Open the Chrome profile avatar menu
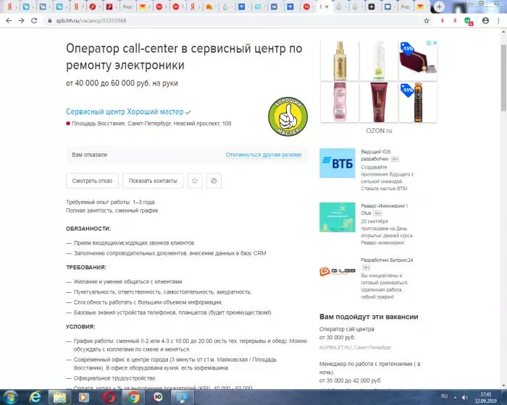The height and width of the screenshot is (405, 507). pyautogui.click(x=485, y=21)
